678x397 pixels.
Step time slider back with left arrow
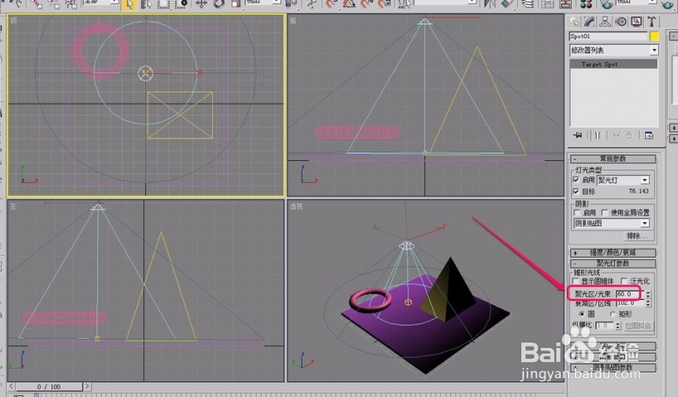pos(11,386)
